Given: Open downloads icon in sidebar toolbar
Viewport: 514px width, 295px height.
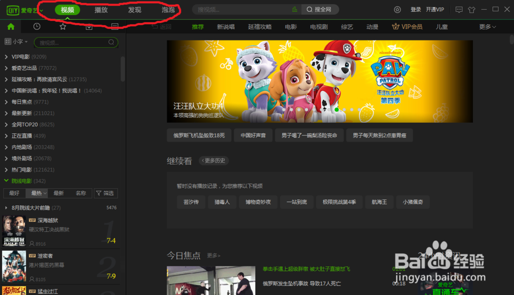Looking at the screenshot, I should click(x=89, y=27).
